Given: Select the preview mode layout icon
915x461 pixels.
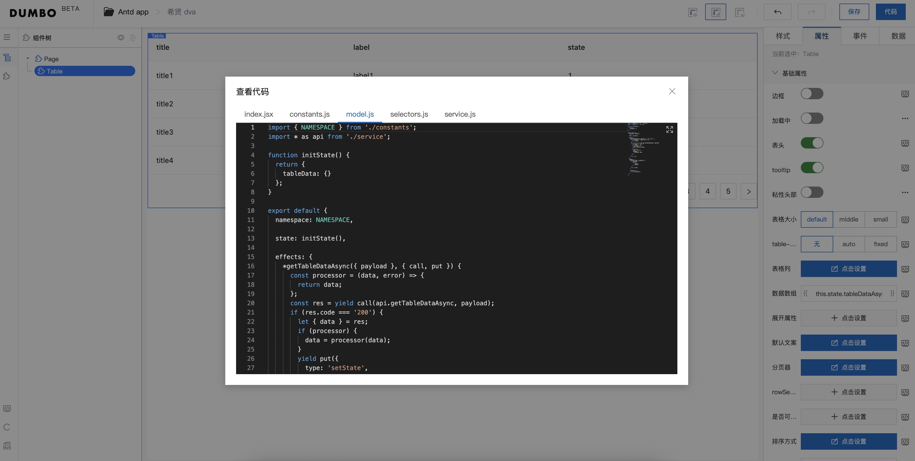Looking at the screenshot, I should coord(692,12).
